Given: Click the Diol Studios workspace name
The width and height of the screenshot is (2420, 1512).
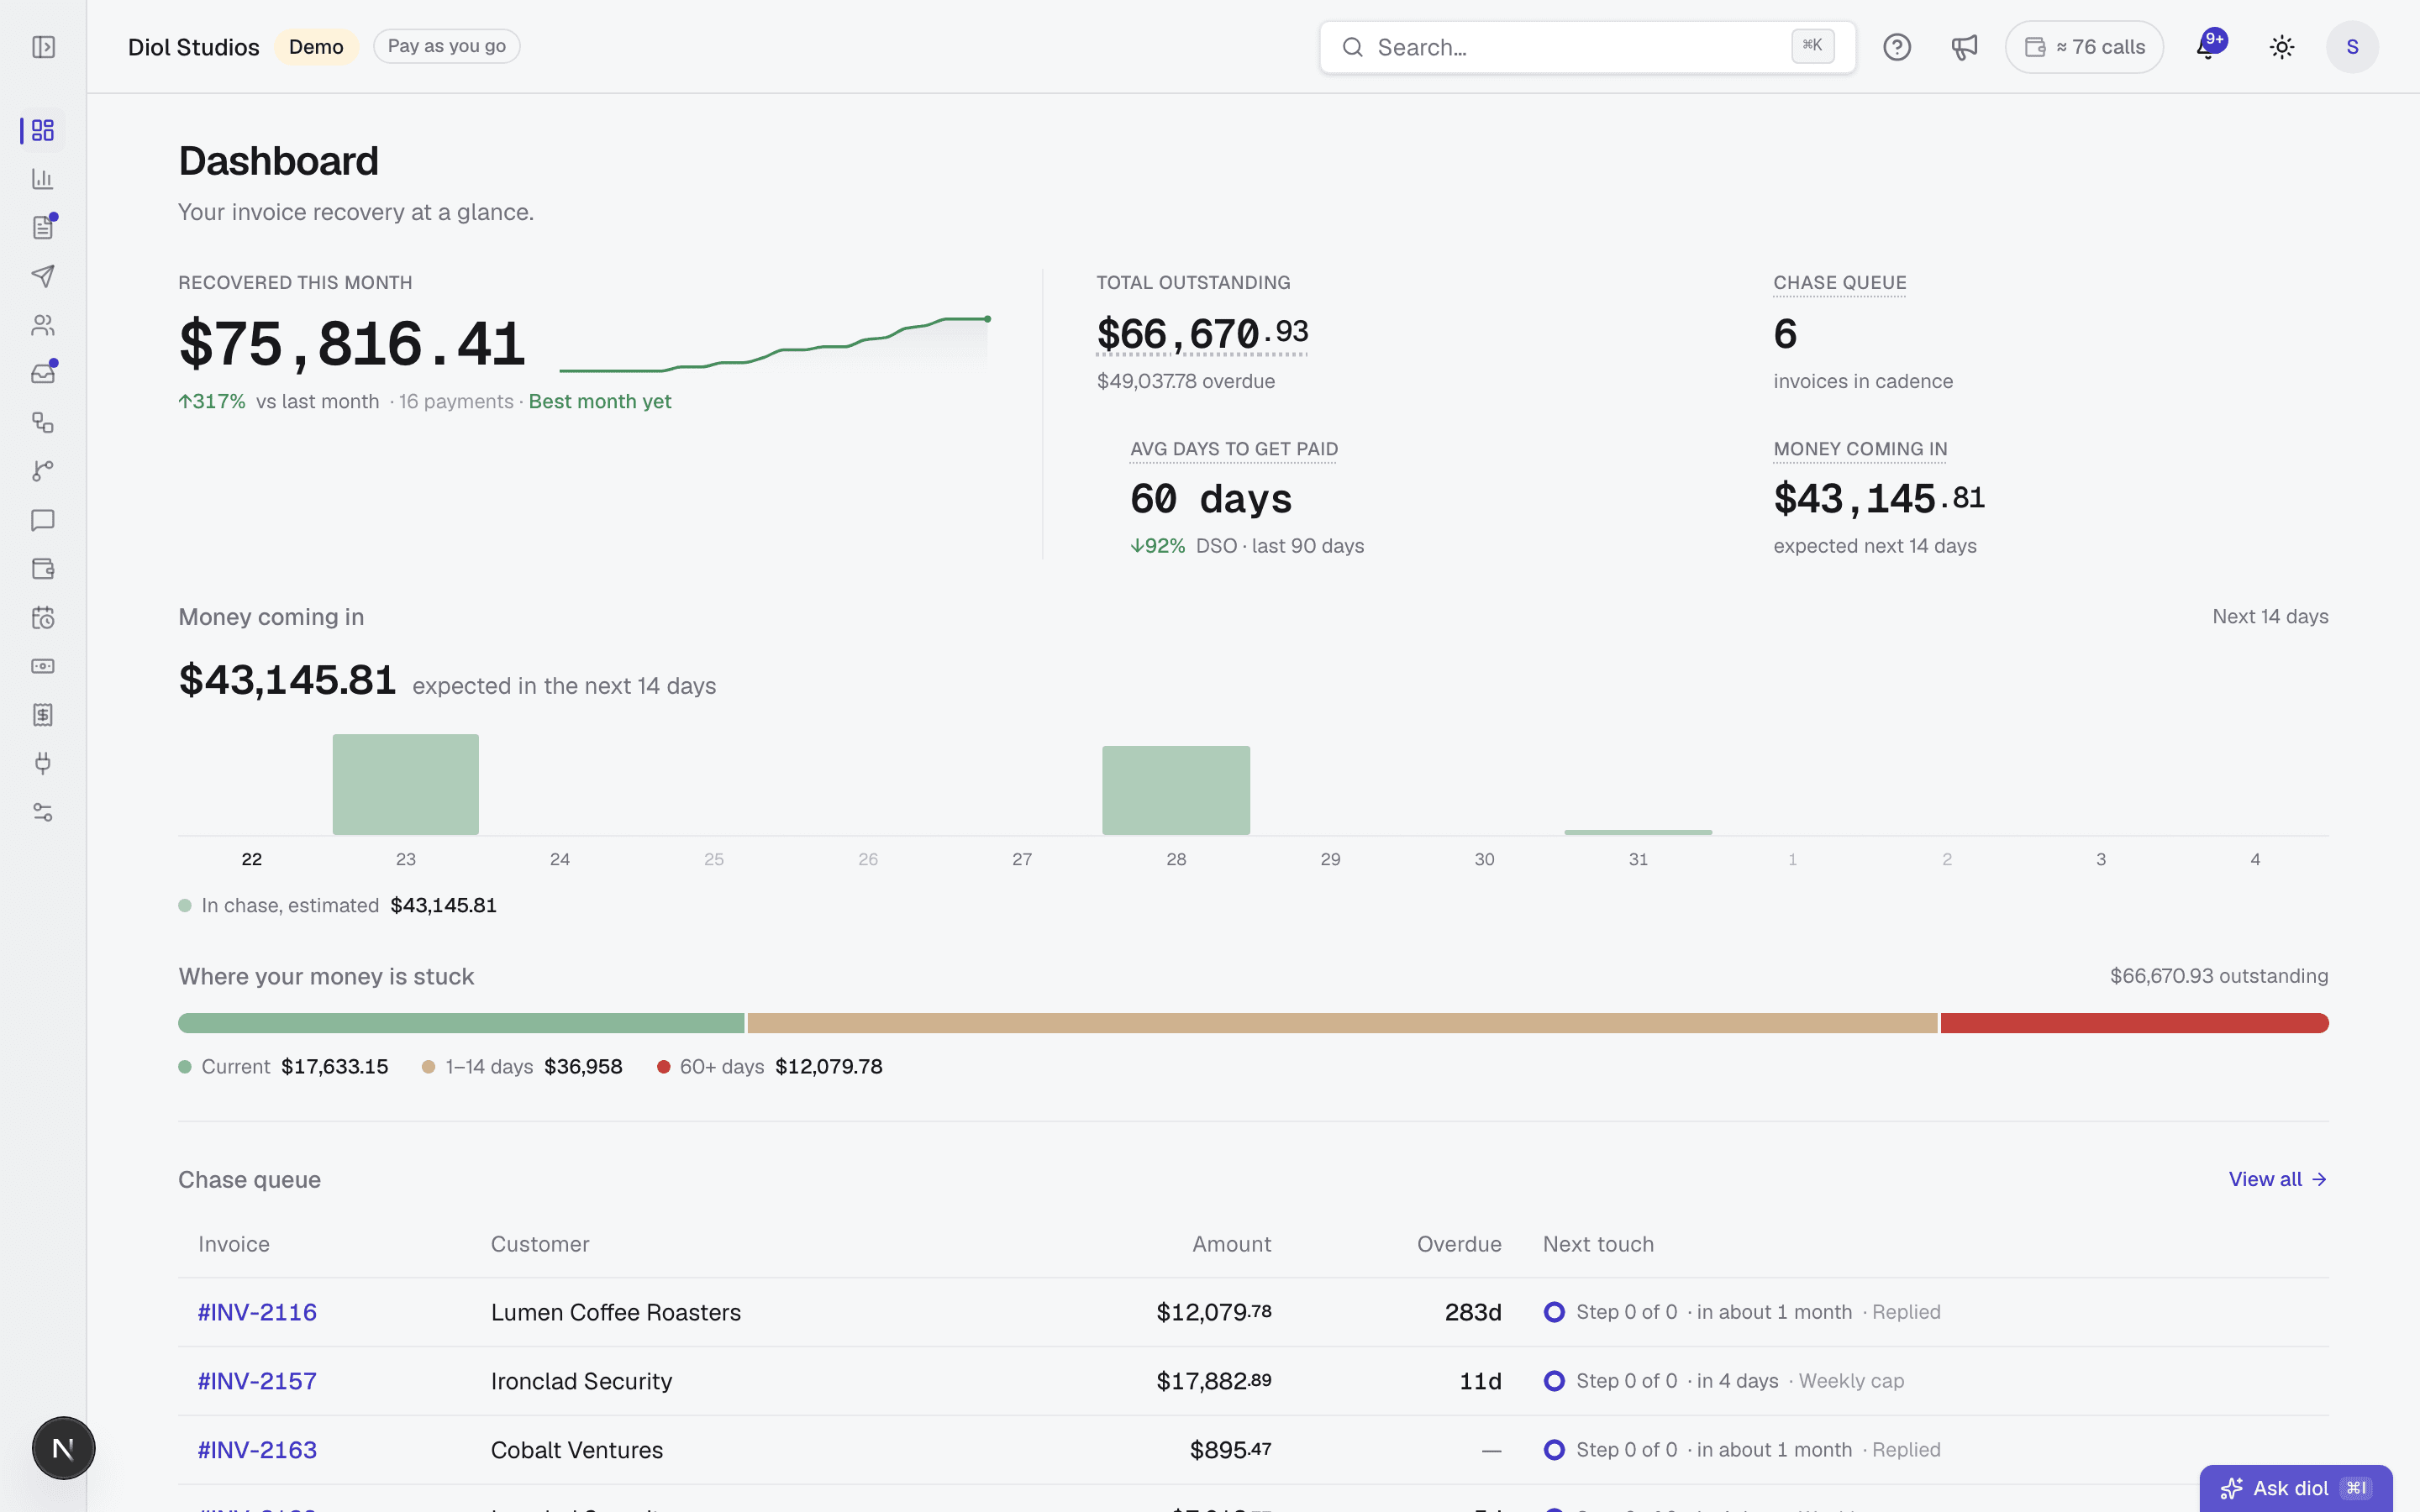Looking at the screenshot, I should tap(194, 47).
